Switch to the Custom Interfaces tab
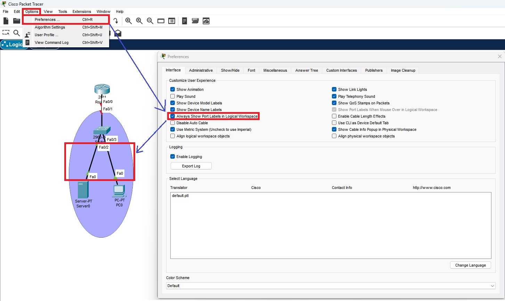Image resolution: width=505 pixels, height=301 pixels. (341, 70)
